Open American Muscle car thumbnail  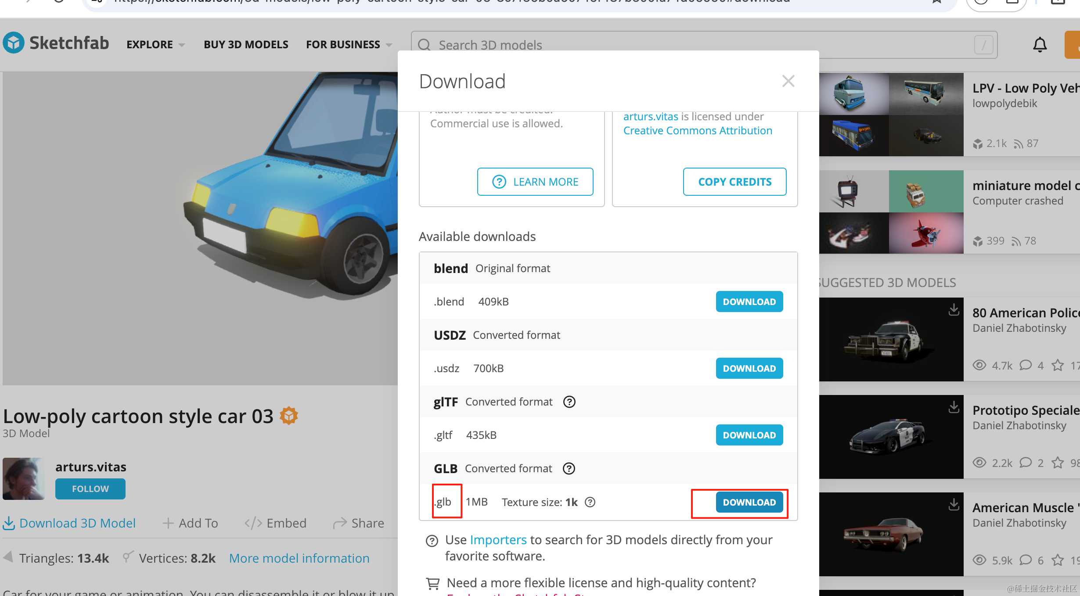pyautogui.click(x=891, y=534)
